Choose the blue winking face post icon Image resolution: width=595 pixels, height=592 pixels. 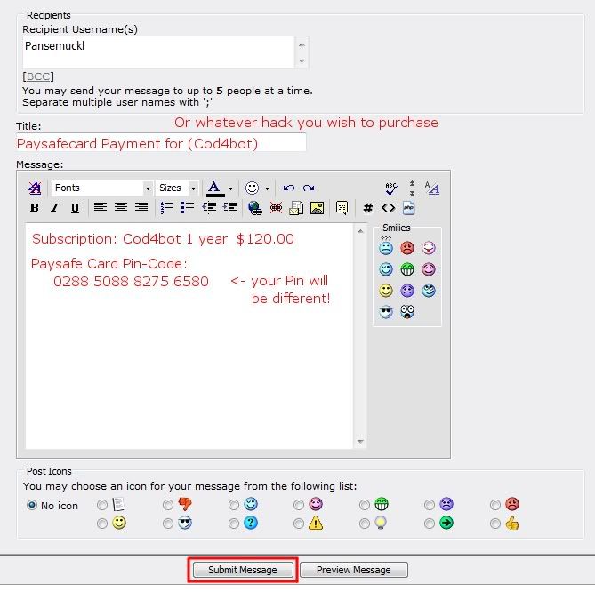[x=234, y=505]
